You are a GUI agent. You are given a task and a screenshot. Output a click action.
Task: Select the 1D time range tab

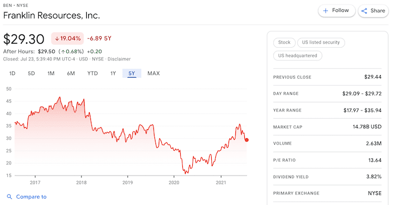point(12,74)
